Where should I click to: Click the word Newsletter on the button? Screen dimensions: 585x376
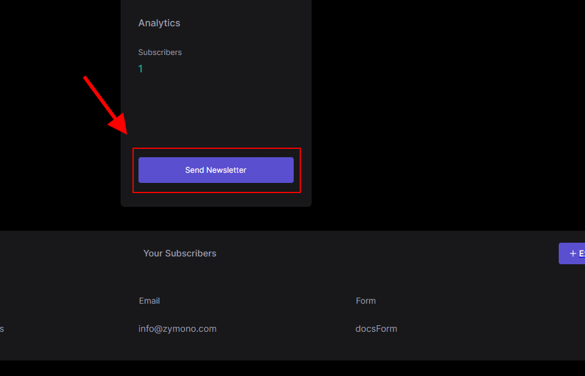pyautogui.click(x=226, y=170)
